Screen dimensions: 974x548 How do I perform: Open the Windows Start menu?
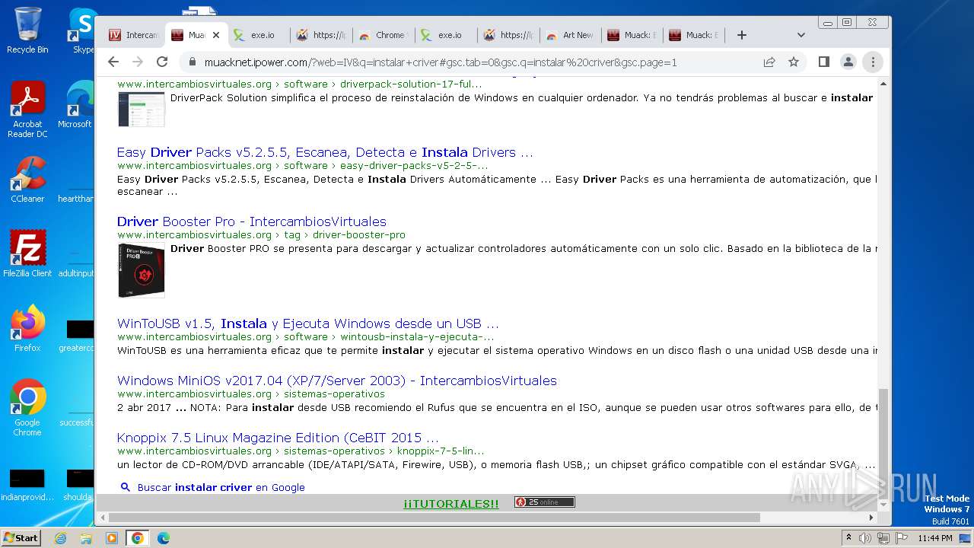click(x=21, y=537)
